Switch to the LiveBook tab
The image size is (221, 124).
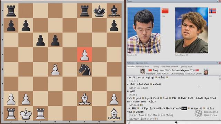click(x=175, y=66)
